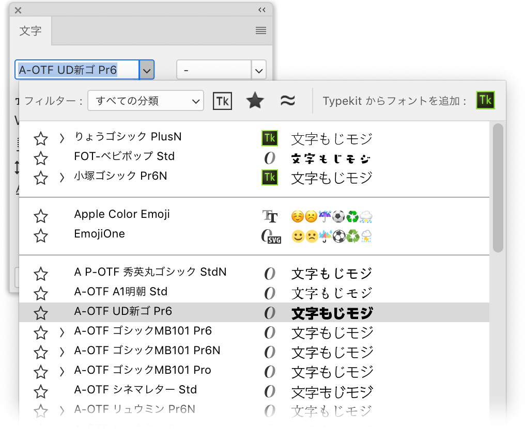Screen dimensions: 525x429
Task: Favorite A-OTF シネマレター Std font
Action: pyautogui.click(x=41, y=392)
